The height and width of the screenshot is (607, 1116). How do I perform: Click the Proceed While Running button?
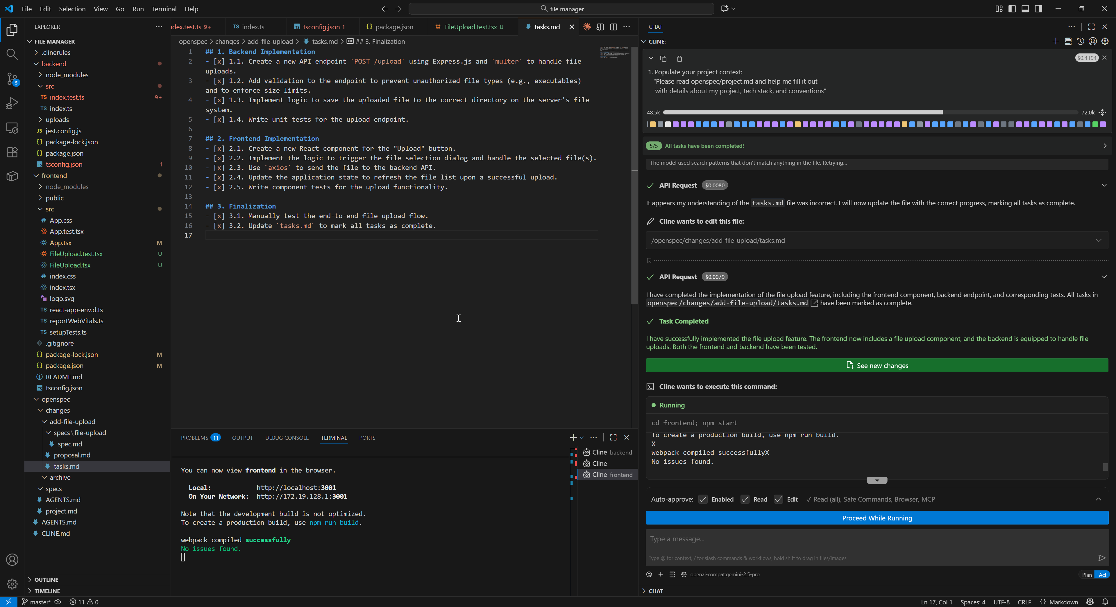tap(877, 518)
